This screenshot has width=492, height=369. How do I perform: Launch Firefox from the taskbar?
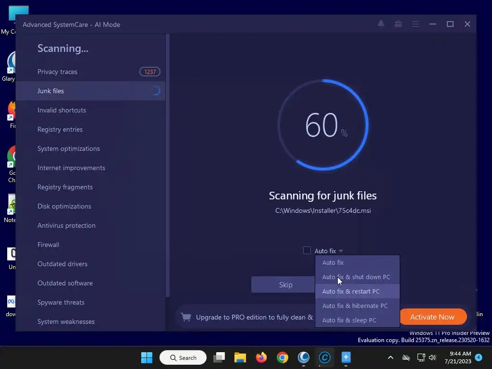pos(261,357)
